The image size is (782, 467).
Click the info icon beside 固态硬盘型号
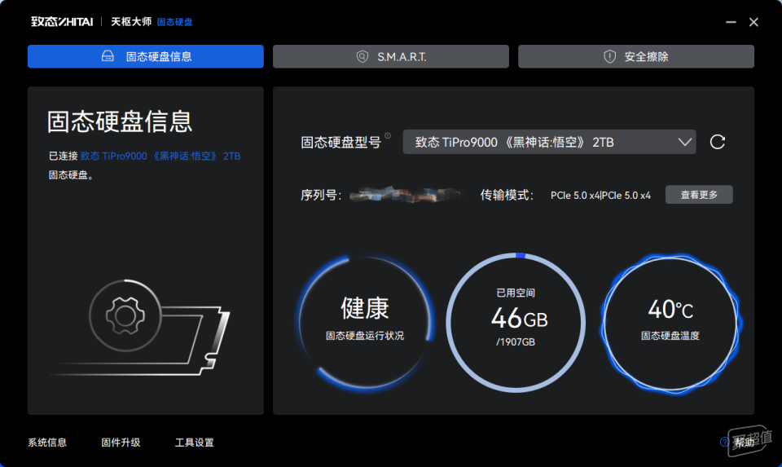point(388,136)
